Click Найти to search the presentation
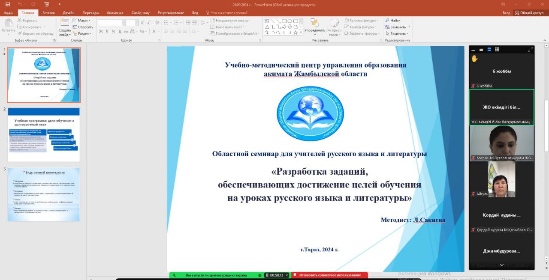Image resolution: width=549 pixels, height=280 pixels. point(393,21)
